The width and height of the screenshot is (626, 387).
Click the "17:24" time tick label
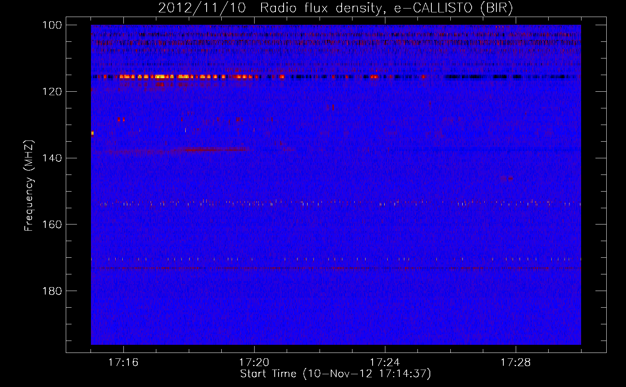pos(385,363)
